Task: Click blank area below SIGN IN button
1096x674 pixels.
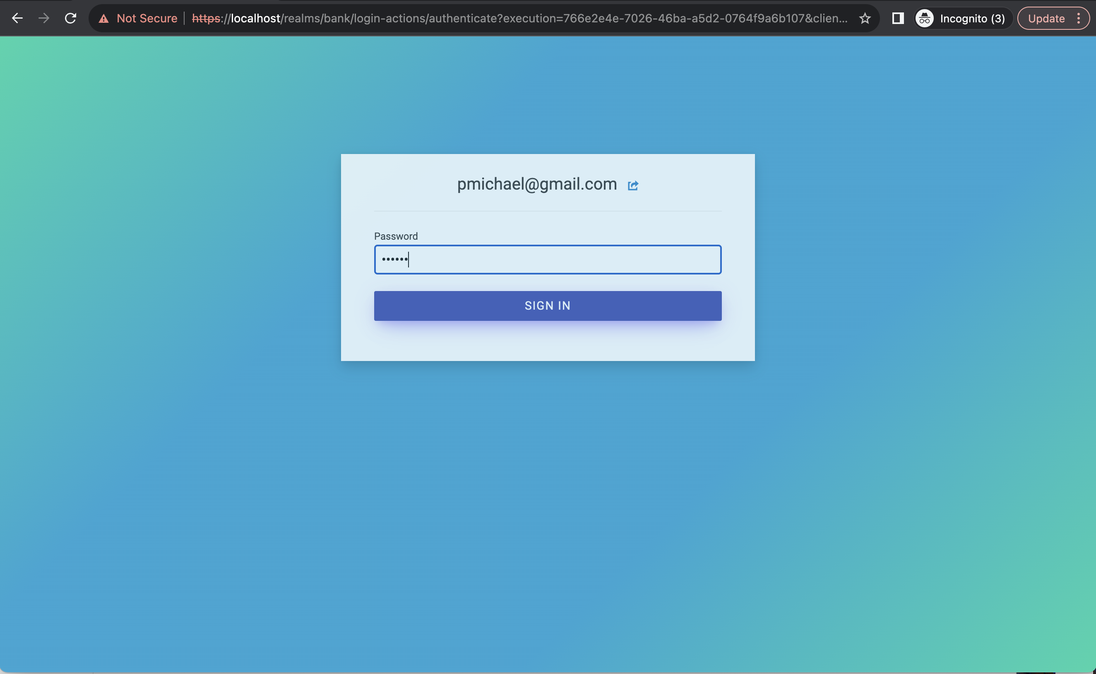Action: 548,342
